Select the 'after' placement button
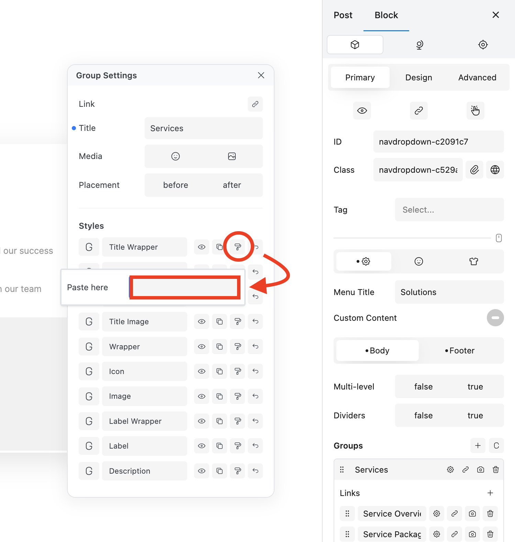The image size is (515, 542). (x=232, y=185)
